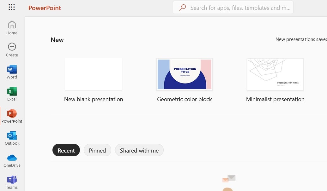The image size is (327, 191).
Task: Click the PowerPoint title in header
Action: click(45, 8)
